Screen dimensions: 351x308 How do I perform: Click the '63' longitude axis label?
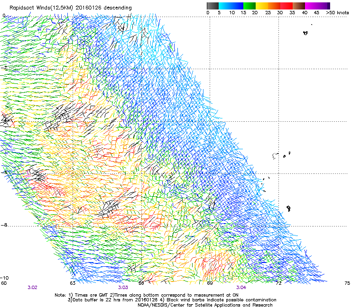(x=73, y=283)
